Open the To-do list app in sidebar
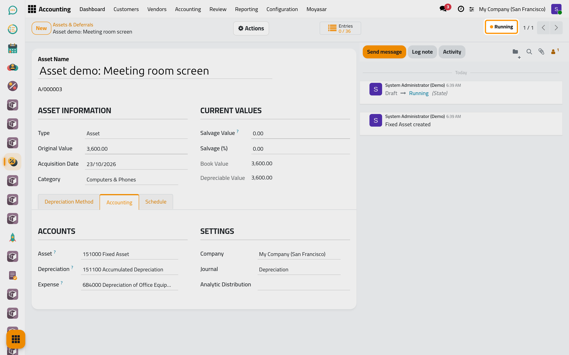This screenshot has height=355, width=569. [x=12, y=29]
